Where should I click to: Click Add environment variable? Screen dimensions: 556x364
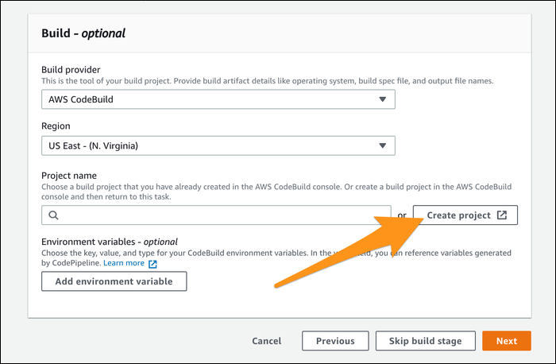[114, 281]
